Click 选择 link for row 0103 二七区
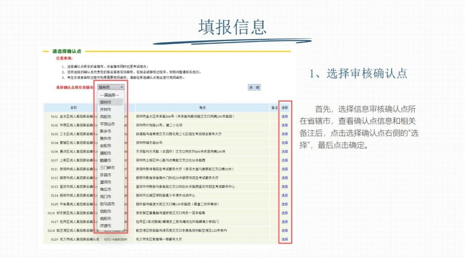This screenshot has height=258, width=465. [285, 134]
